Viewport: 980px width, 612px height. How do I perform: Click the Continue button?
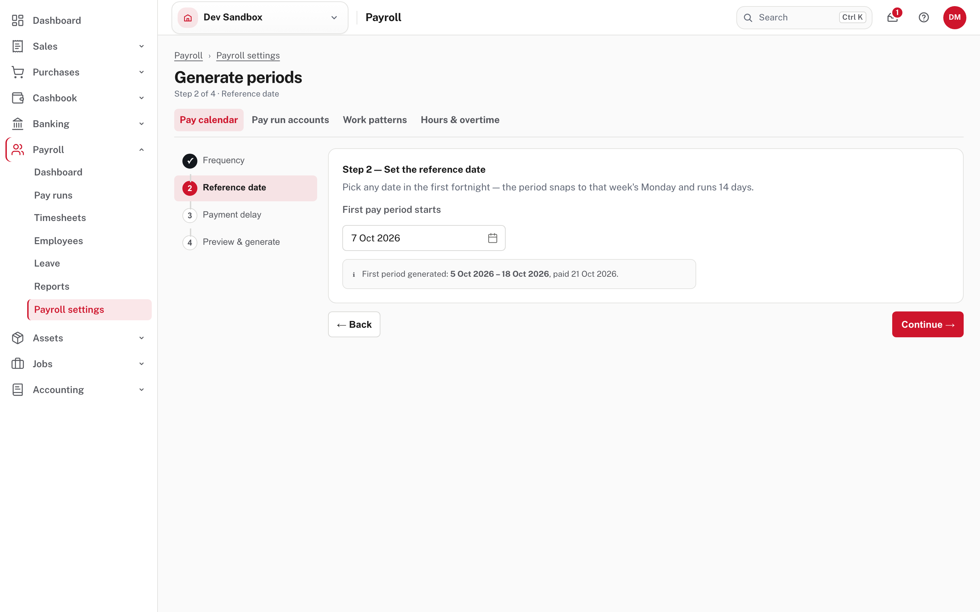[927, 324]
